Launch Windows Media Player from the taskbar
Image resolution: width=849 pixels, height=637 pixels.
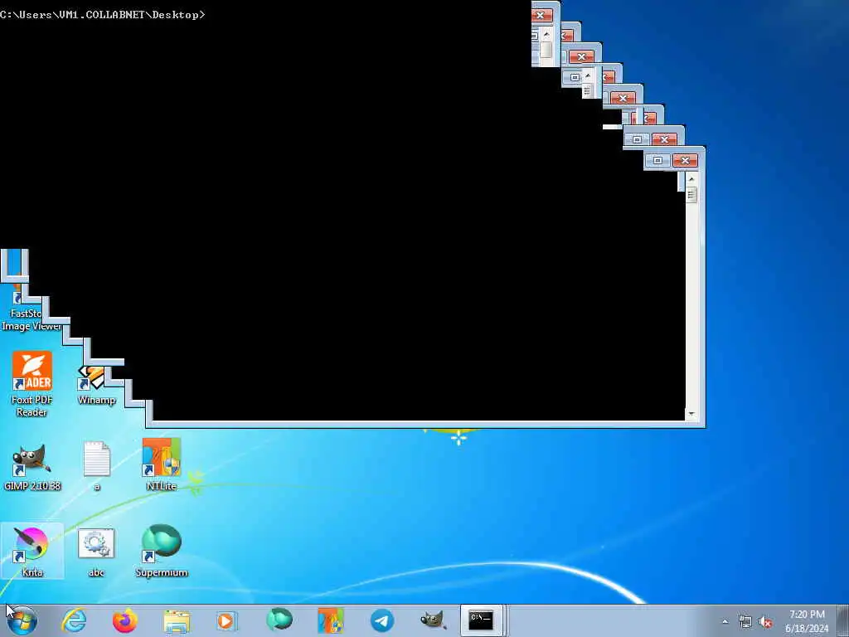(x=227, y=620)
